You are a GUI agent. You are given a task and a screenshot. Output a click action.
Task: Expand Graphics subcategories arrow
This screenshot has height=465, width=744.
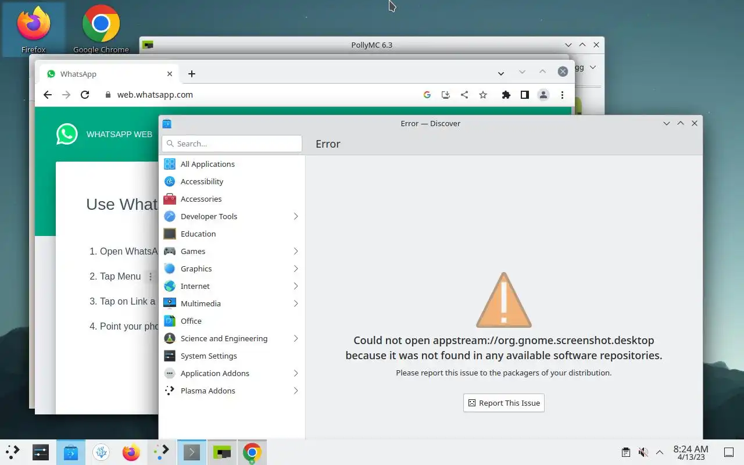click(x=295, y=269)
